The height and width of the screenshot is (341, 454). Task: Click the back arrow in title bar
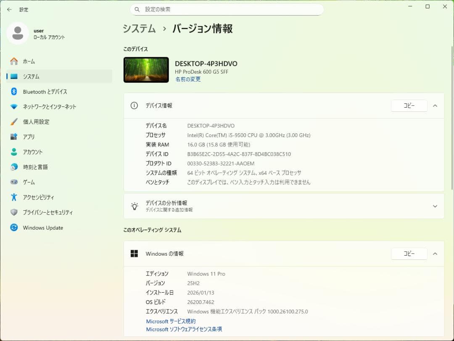(x=9, y=9)
